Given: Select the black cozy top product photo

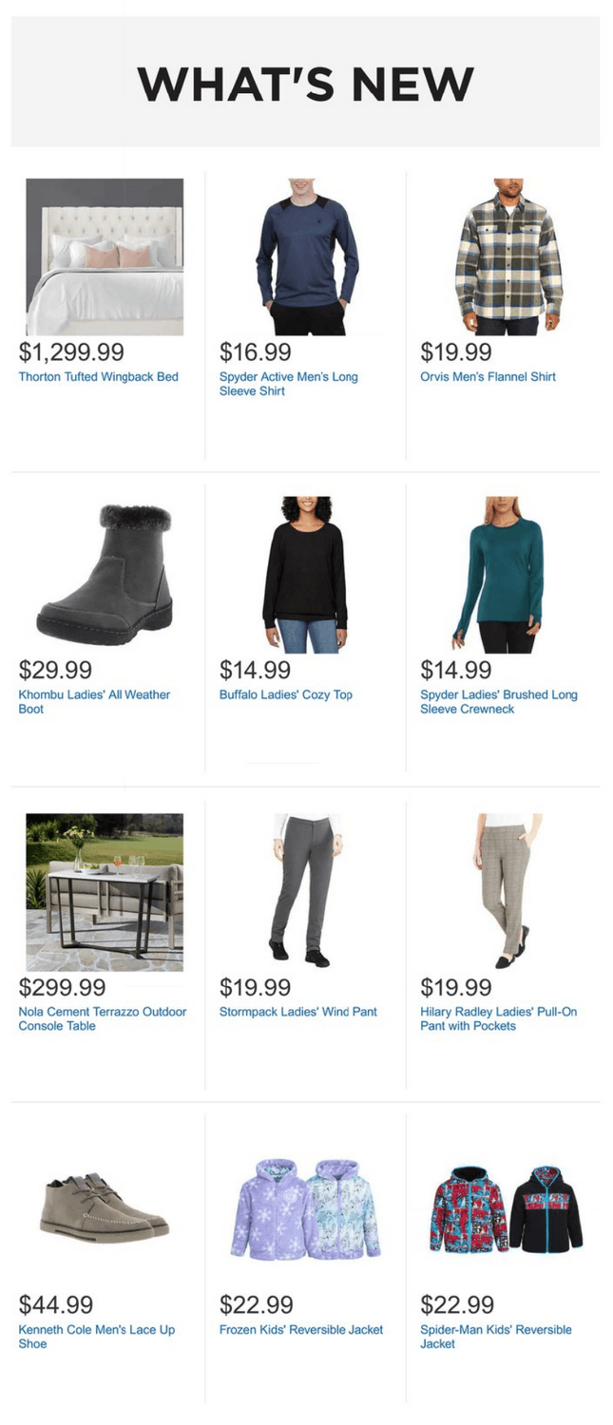Looking at the screenshot, I should point(305,575).
